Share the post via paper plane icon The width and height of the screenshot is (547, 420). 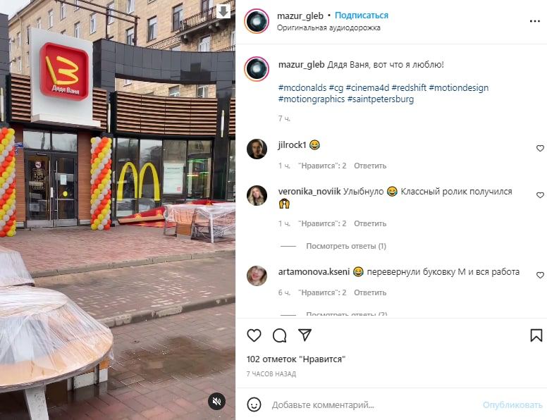pyautogui.click(x=305, y=335)
